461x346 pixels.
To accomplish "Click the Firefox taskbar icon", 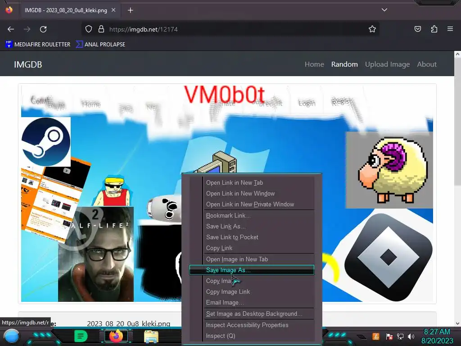I will tap(116, 336).
